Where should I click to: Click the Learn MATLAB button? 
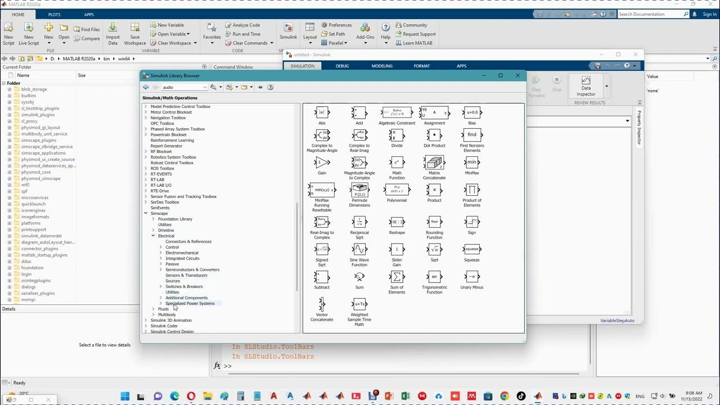(x=413, y=43)
